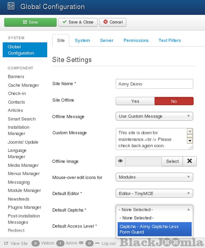Click the eye preview icon for Offline Image

click(120, 161)
